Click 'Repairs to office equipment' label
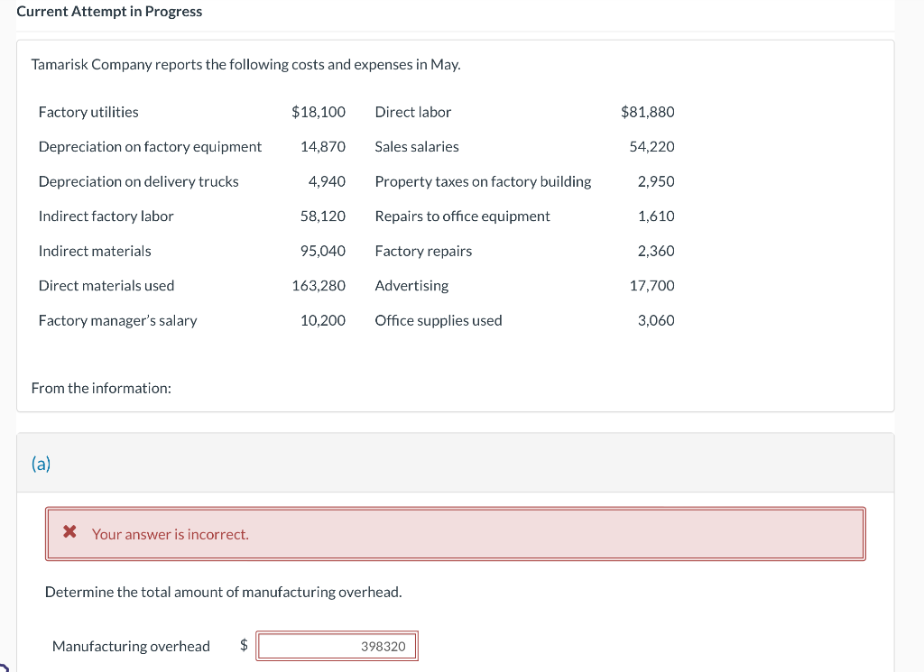Screen dimensions: 924x672 (x=463, y=216)
